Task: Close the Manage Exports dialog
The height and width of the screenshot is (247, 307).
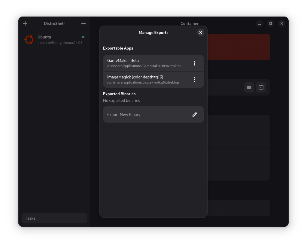Action: (200, 32)
